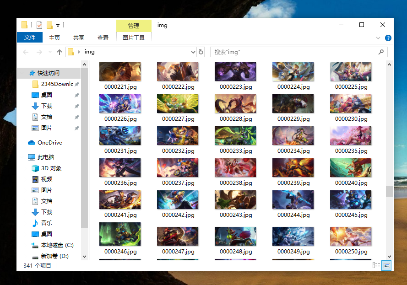Open the Help icon
This screenshot has height=285, width=407.
coord(388,38)
